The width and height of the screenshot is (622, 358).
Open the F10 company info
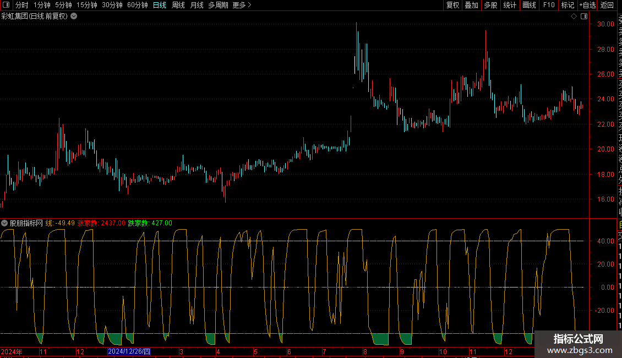[x=549, y=5]
